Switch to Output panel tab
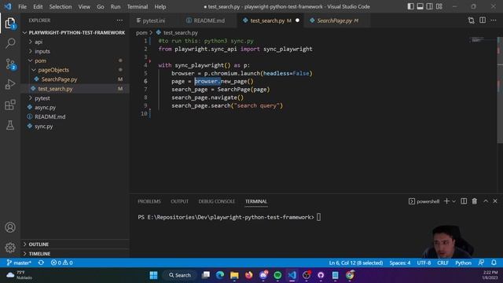This screenshot has height=283, width=503. point(180,201)
